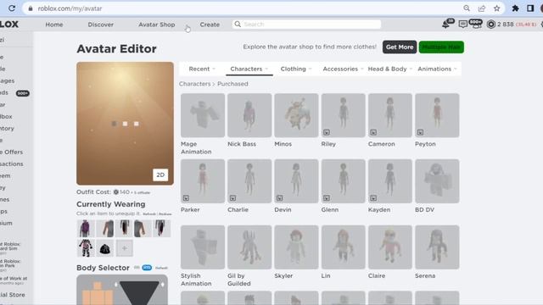Click the site lock icon in address bar

pyautogui.click(x=31, y=8)
